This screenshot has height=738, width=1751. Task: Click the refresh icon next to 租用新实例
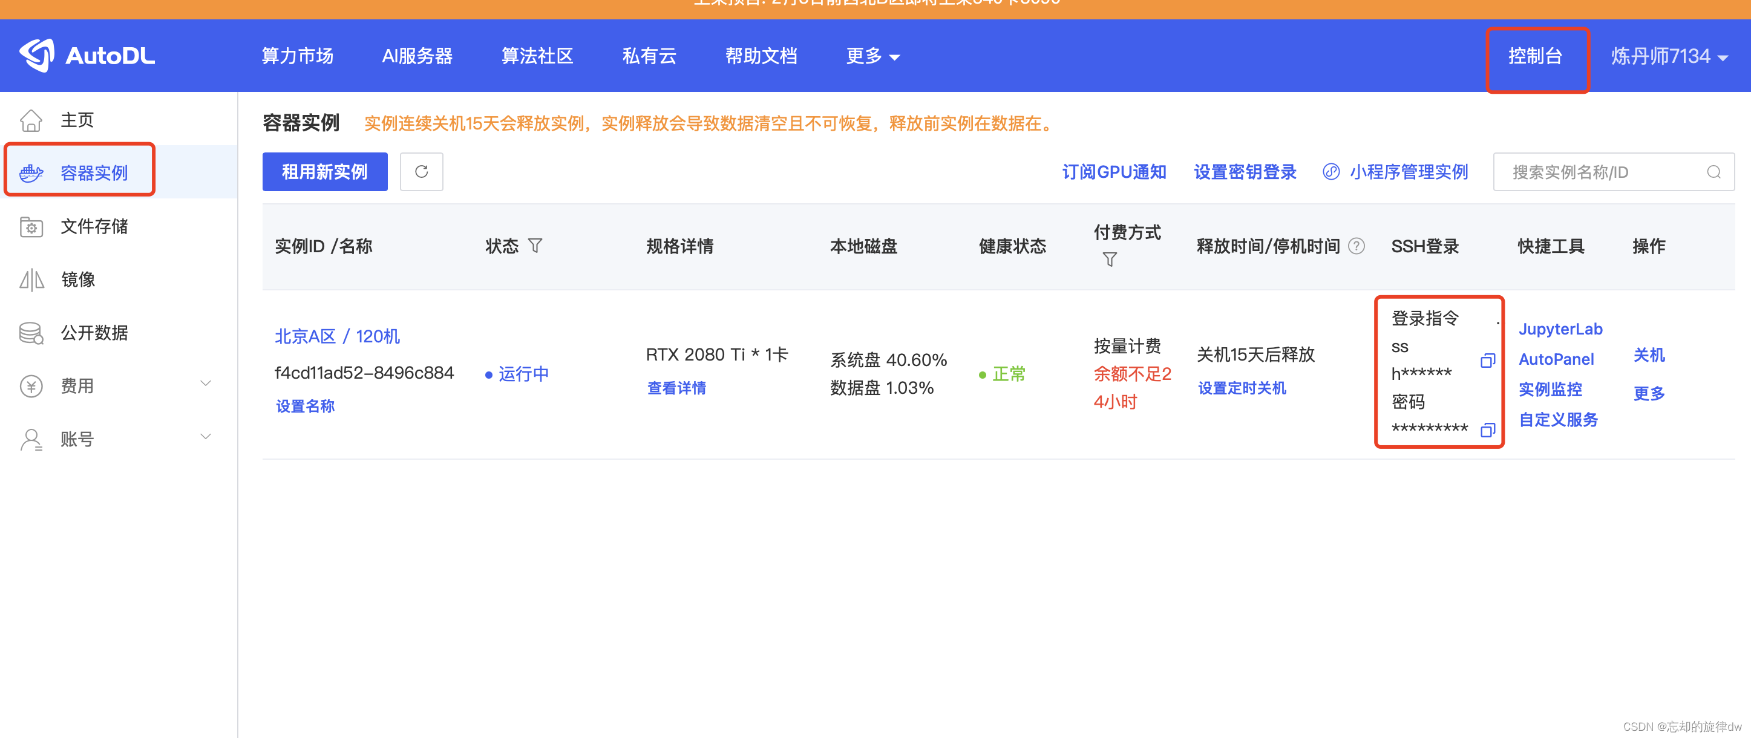pos(422,171)
